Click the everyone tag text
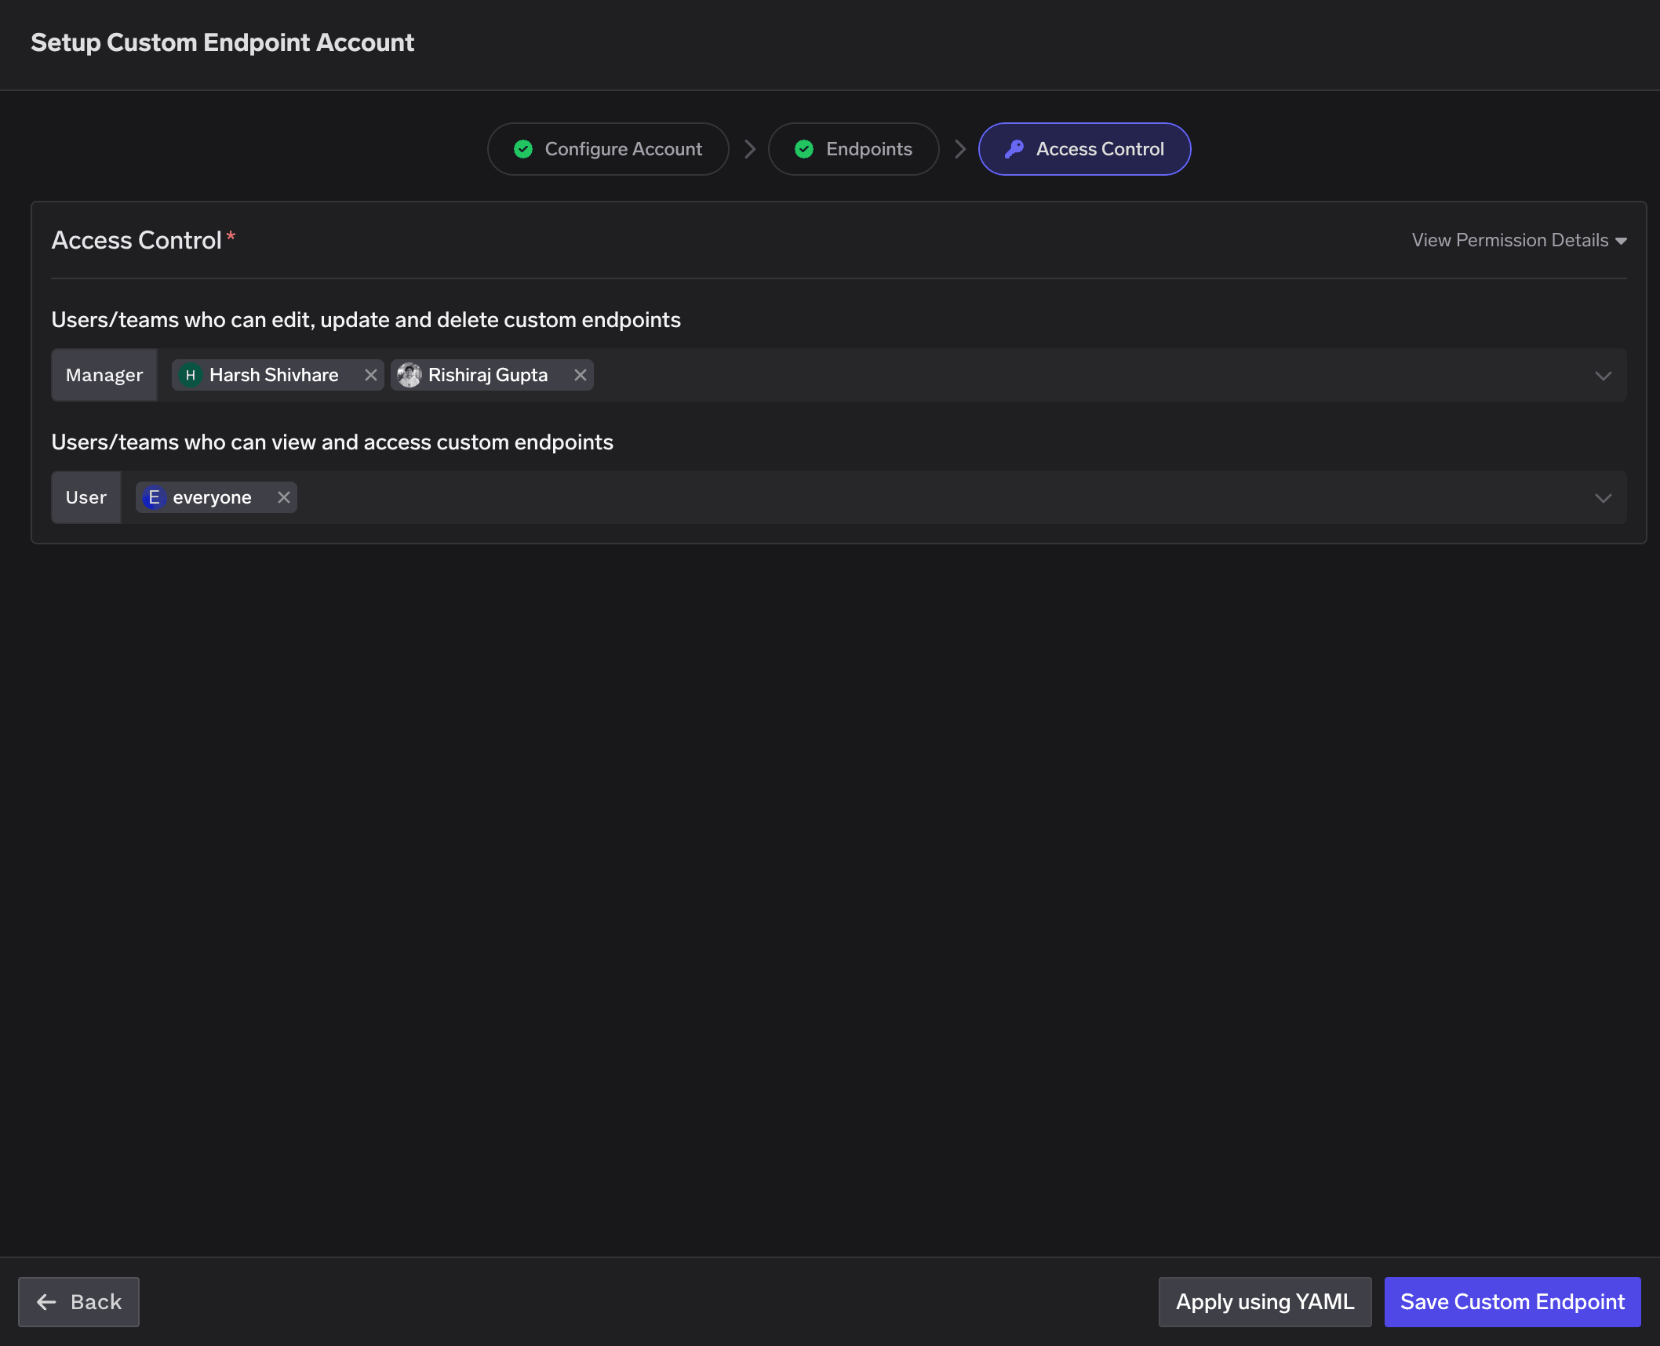The image size is (1660, 1346). pos(212,497)
